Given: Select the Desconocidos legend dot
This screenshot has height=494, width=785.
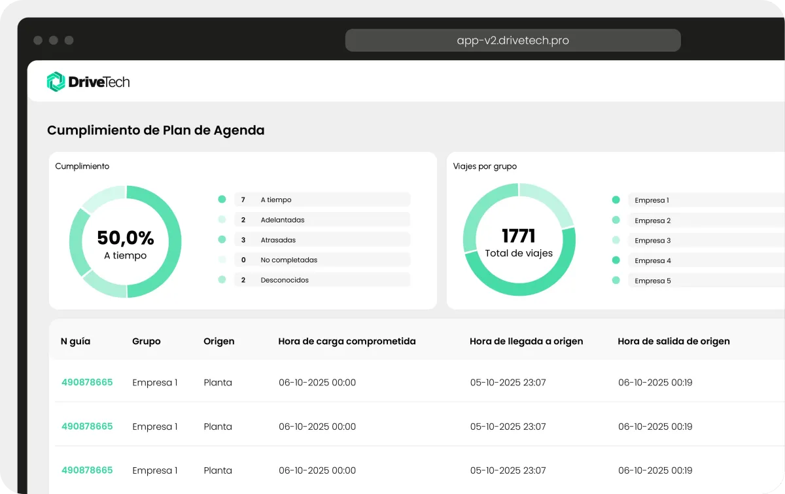Looking at the screenshot, I should click(x=222, y=280).
